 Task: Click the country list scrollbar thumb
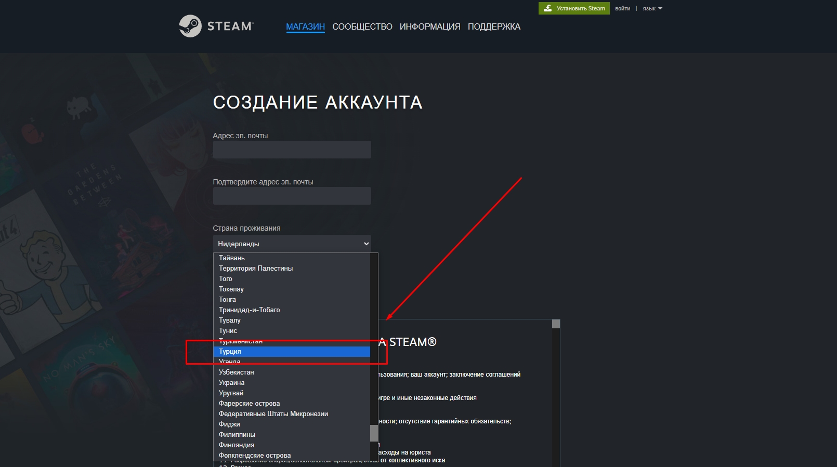[374, 433]
